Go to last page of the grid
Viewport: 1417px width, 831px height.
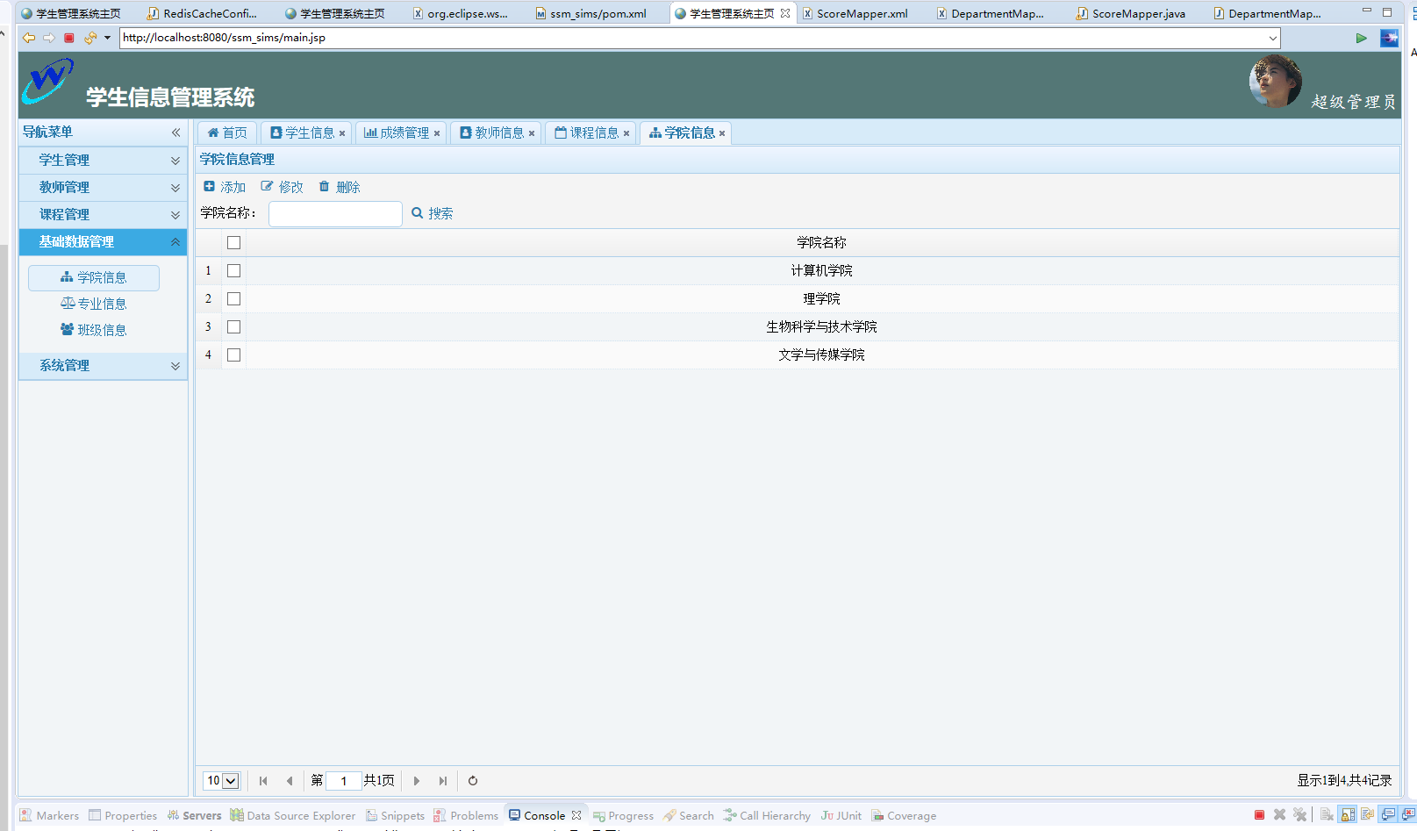tap(443, 781)
